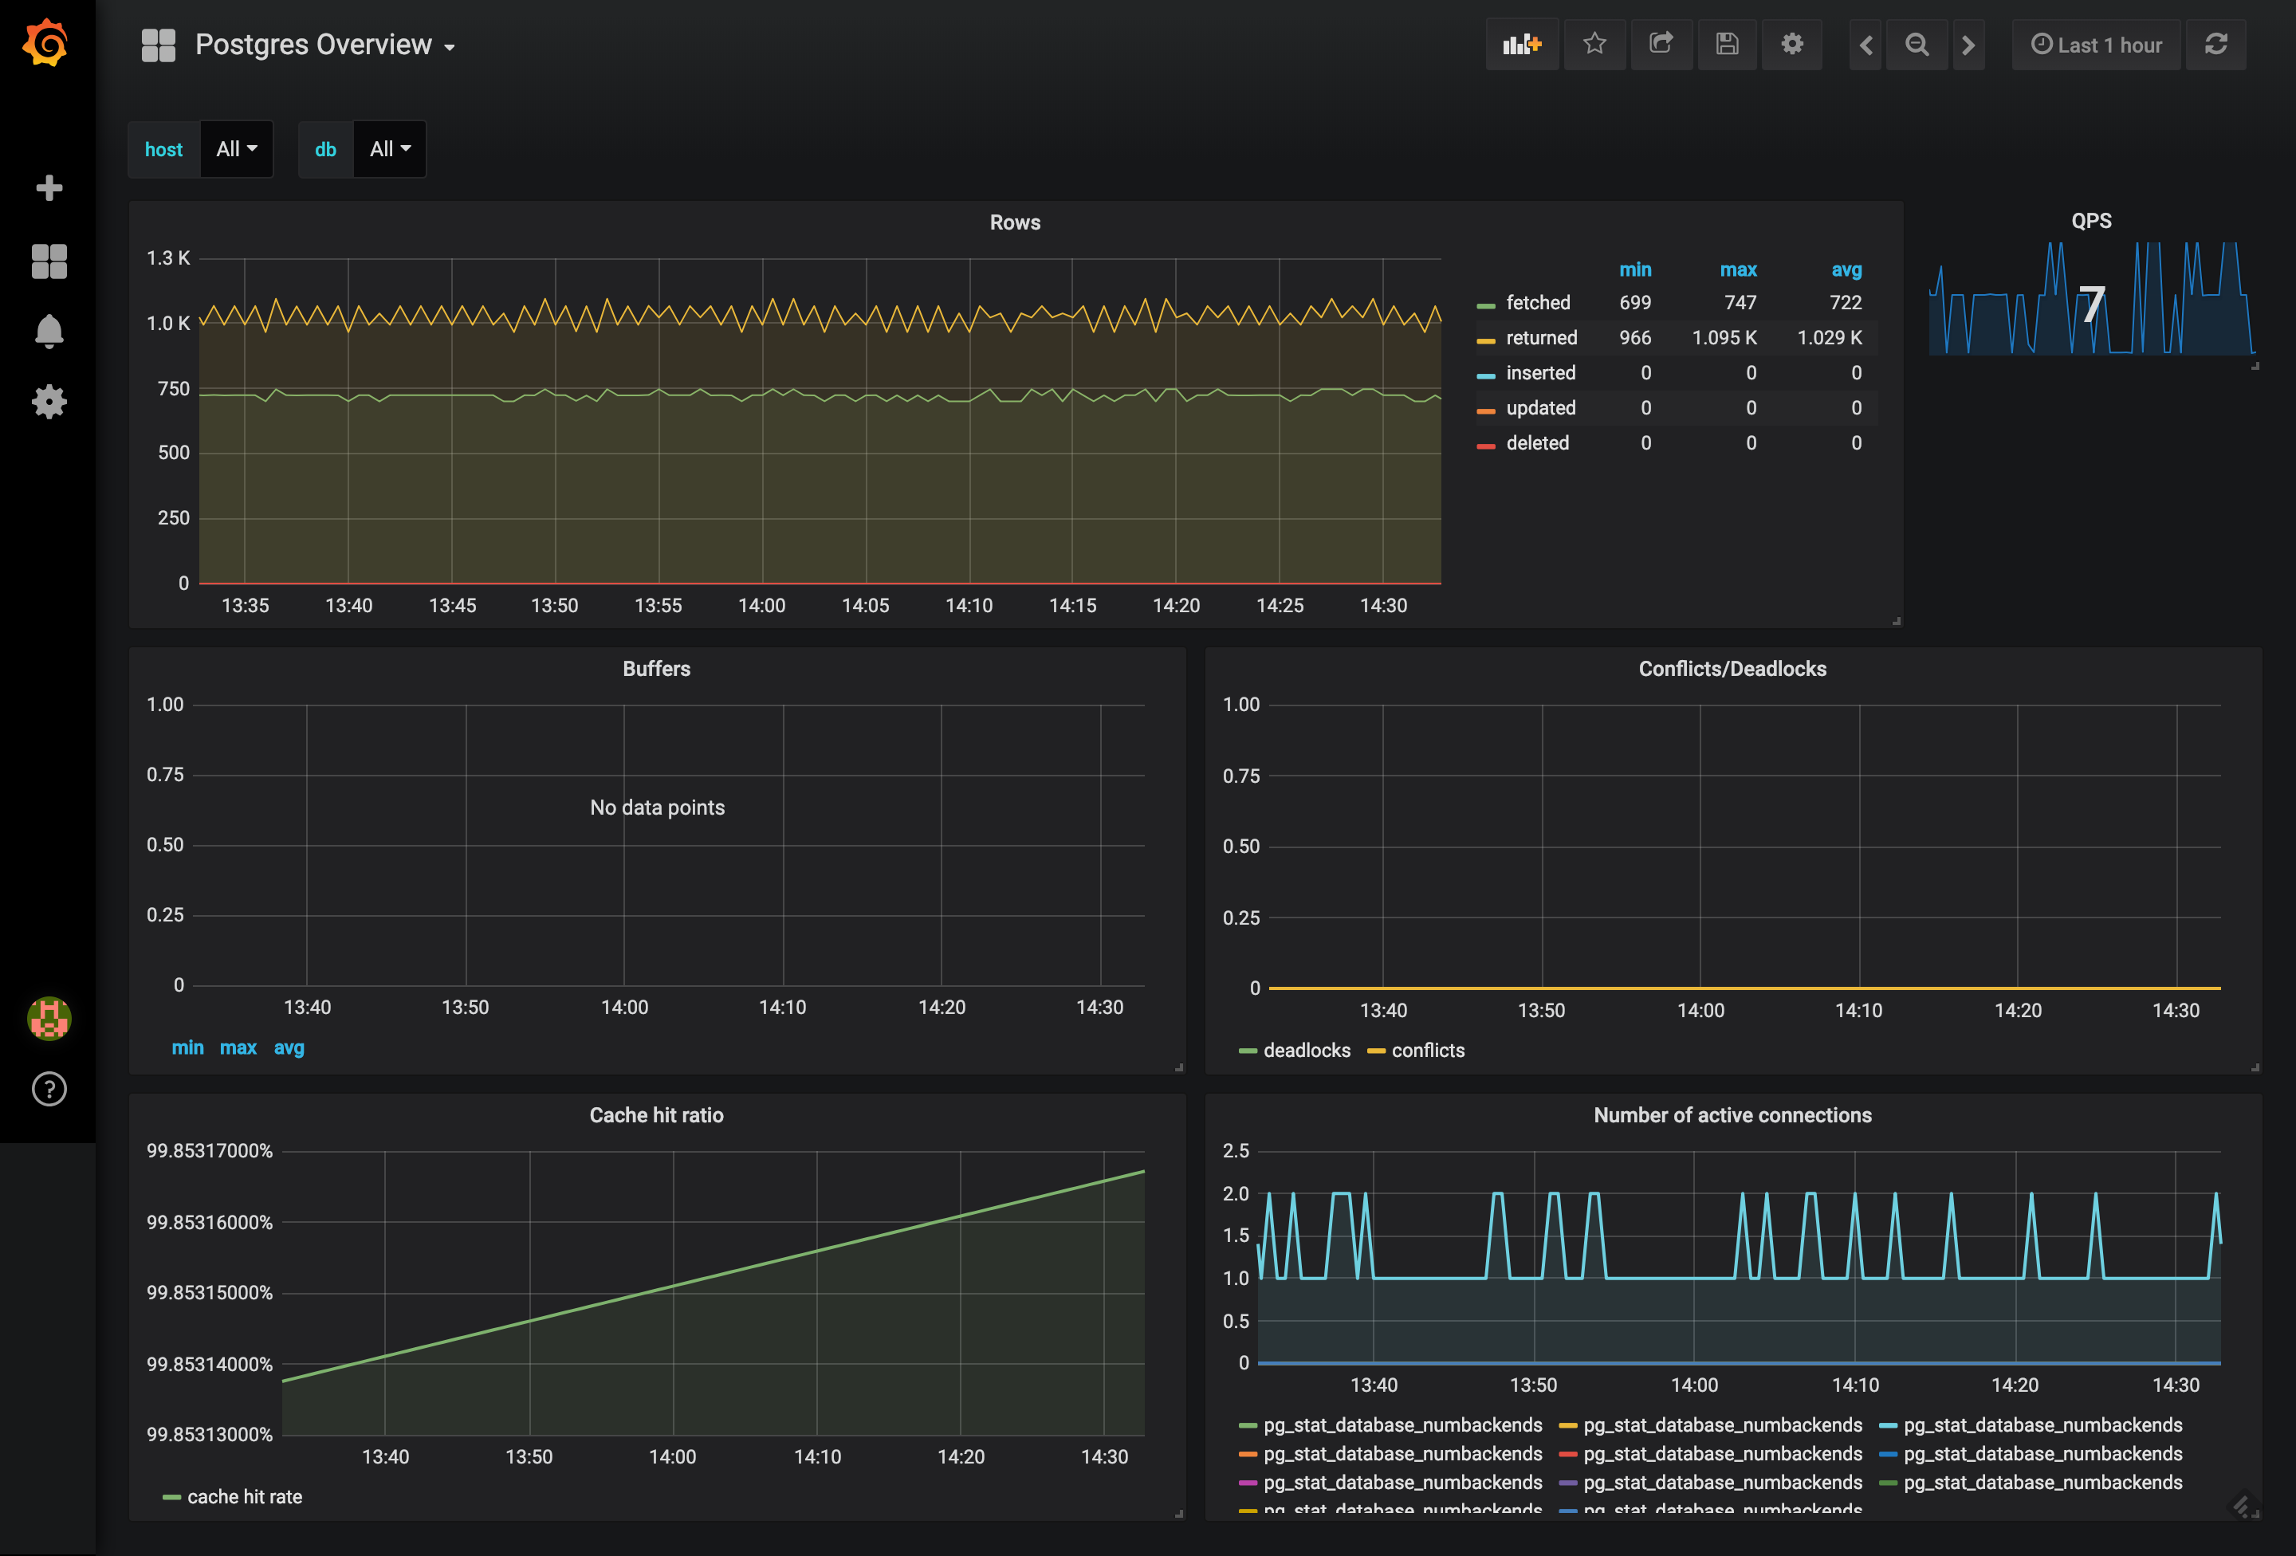Image resolution: width=2296 pixels, height=1556 pixels.
Task: Sort Buffers legend by min header
Action: (187, 1047)
